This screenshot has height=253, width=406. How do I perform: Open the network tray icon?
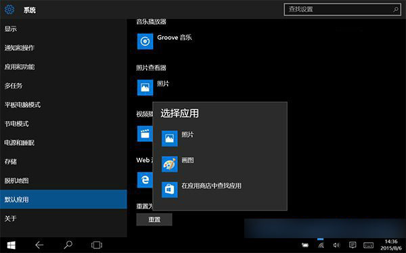click(321, 245)
